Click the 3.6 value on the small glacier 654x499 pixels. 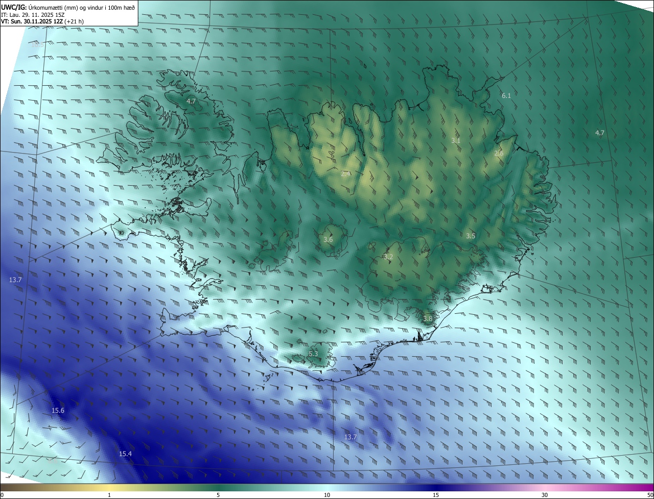coord(328,239)
